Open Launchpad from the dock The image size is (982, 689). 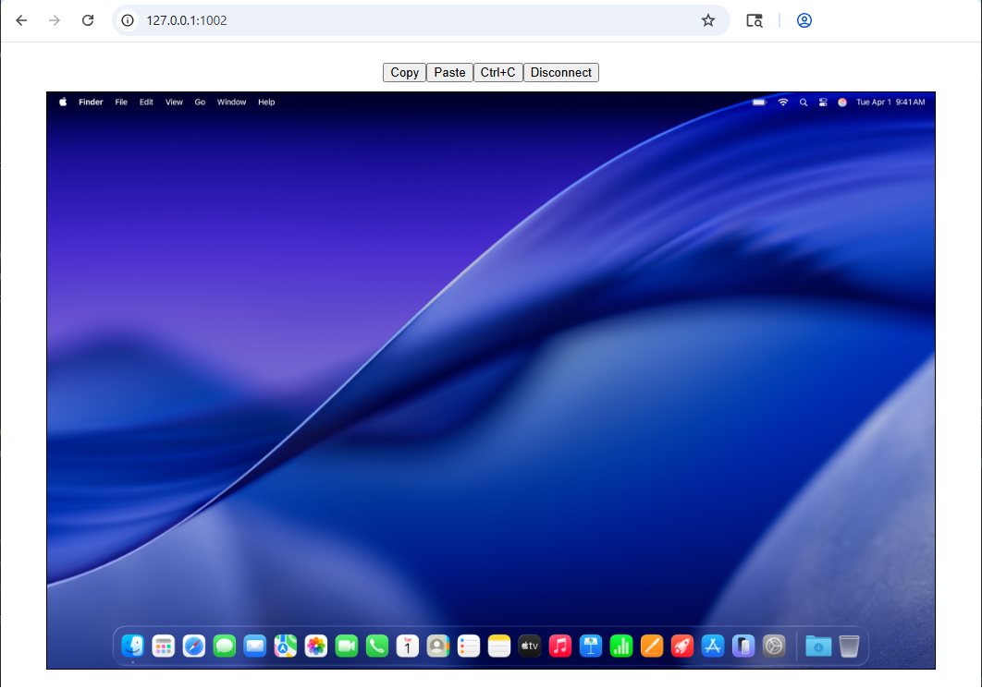coord(163,646)
